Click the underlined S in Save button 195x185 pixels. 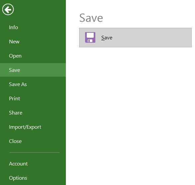pyautogui.click(x=103, y=38)
